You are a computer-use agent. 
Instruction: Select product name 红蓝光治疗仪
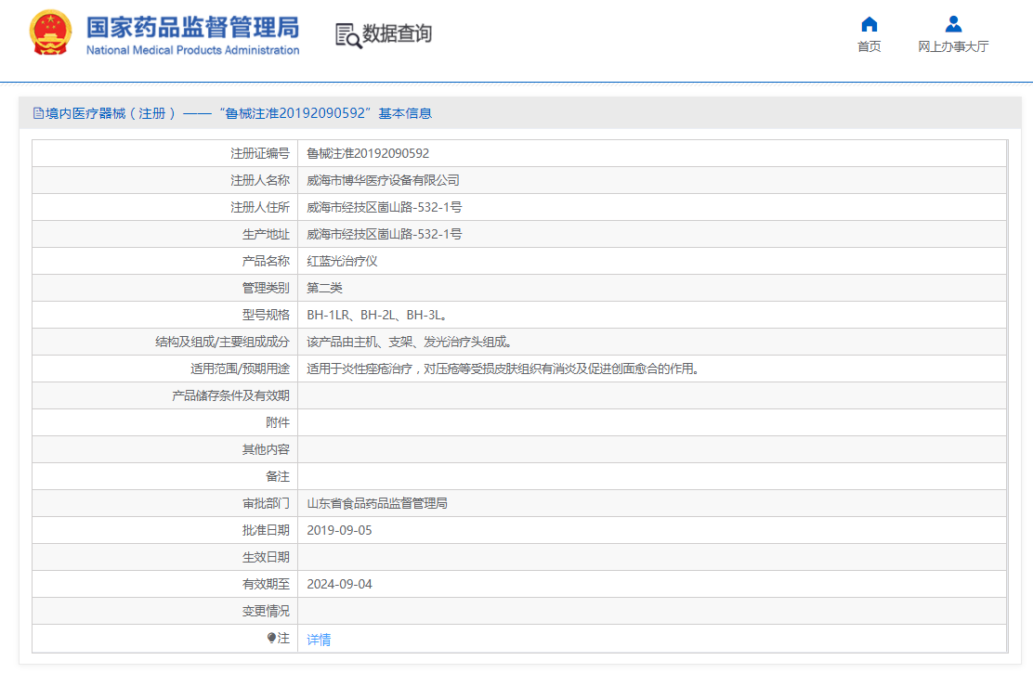coord(342,262)
